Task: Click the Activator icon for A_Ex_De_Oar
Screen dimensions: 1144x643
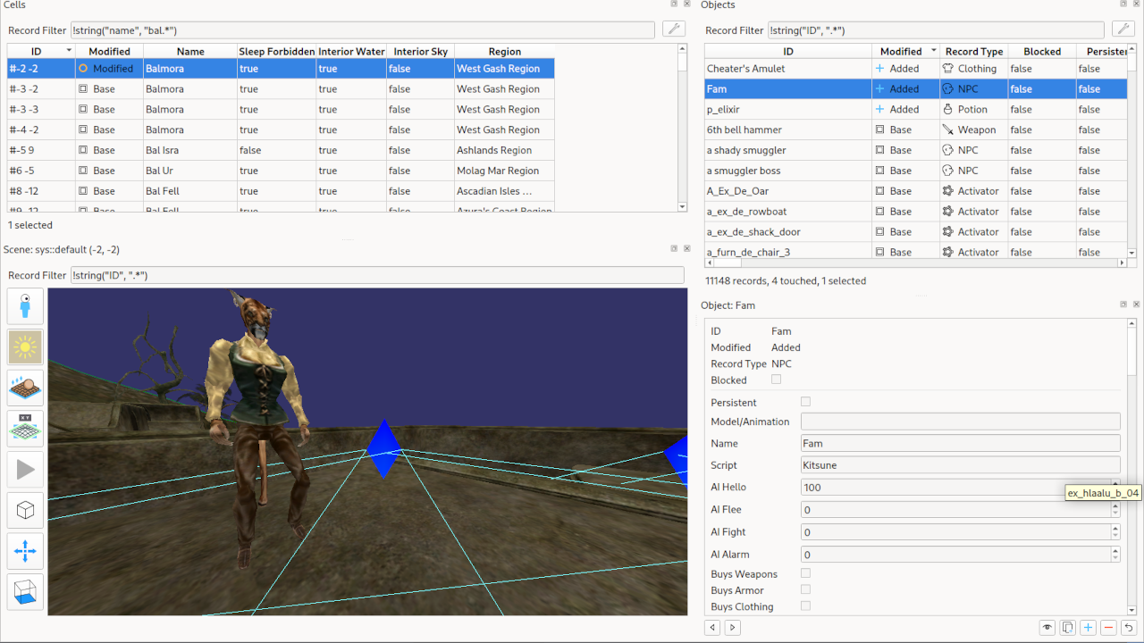Action: (x=948, y=190)
